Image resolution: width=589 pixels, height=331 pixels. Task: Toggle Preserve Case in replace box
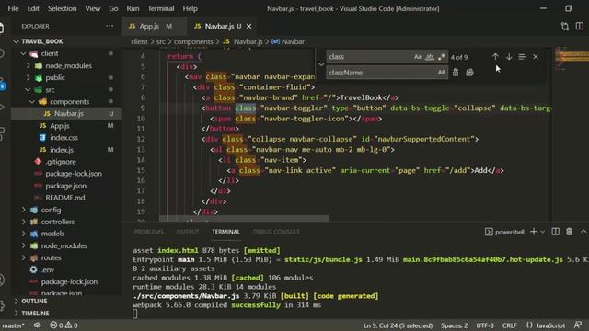tap(442, 73)
